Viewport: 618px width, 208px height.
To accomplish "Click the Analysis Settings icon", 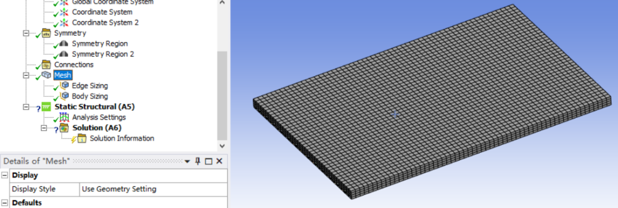I will (64, 117).
